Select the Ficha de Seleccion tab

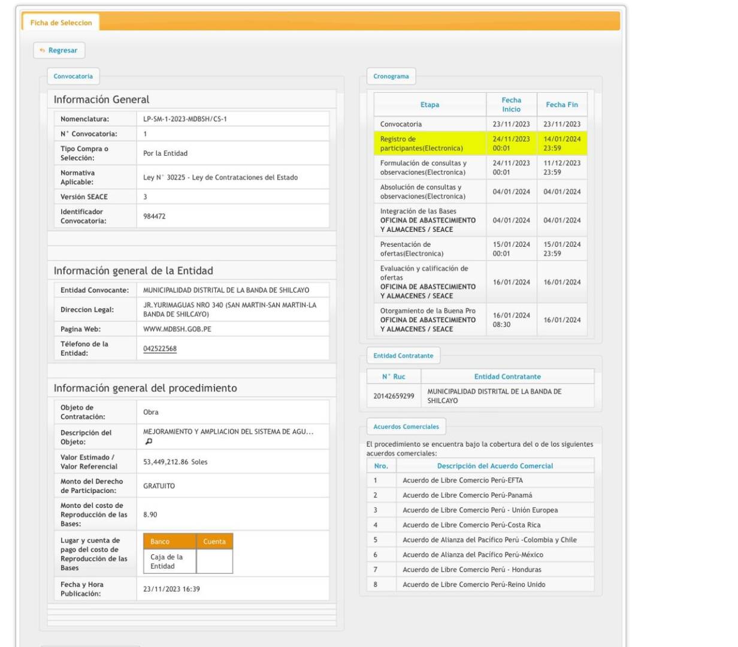61,23
